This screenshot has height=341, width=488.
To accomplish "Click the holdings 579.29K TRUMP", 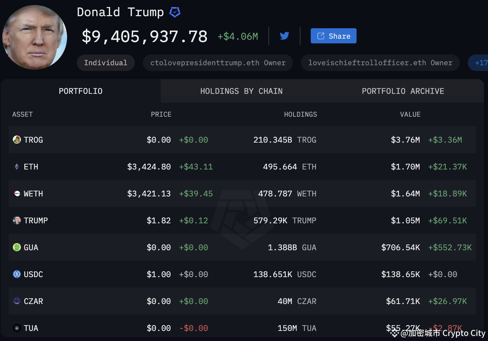I will pos(285,221).
